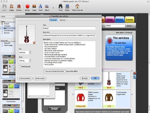Image resolution: width=150 pixels, height=113 pixels.
Task: Click the 499 € price label
Action: point(81,88)
